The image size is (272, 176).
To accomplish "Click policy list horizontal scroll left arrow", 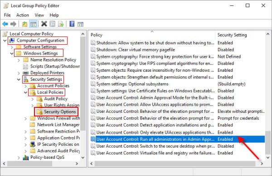I will 92,163.
